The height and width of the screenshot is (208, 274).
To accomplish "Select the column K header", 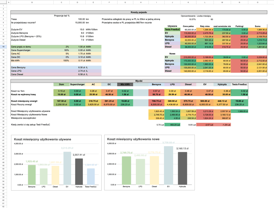I will 188,2.
